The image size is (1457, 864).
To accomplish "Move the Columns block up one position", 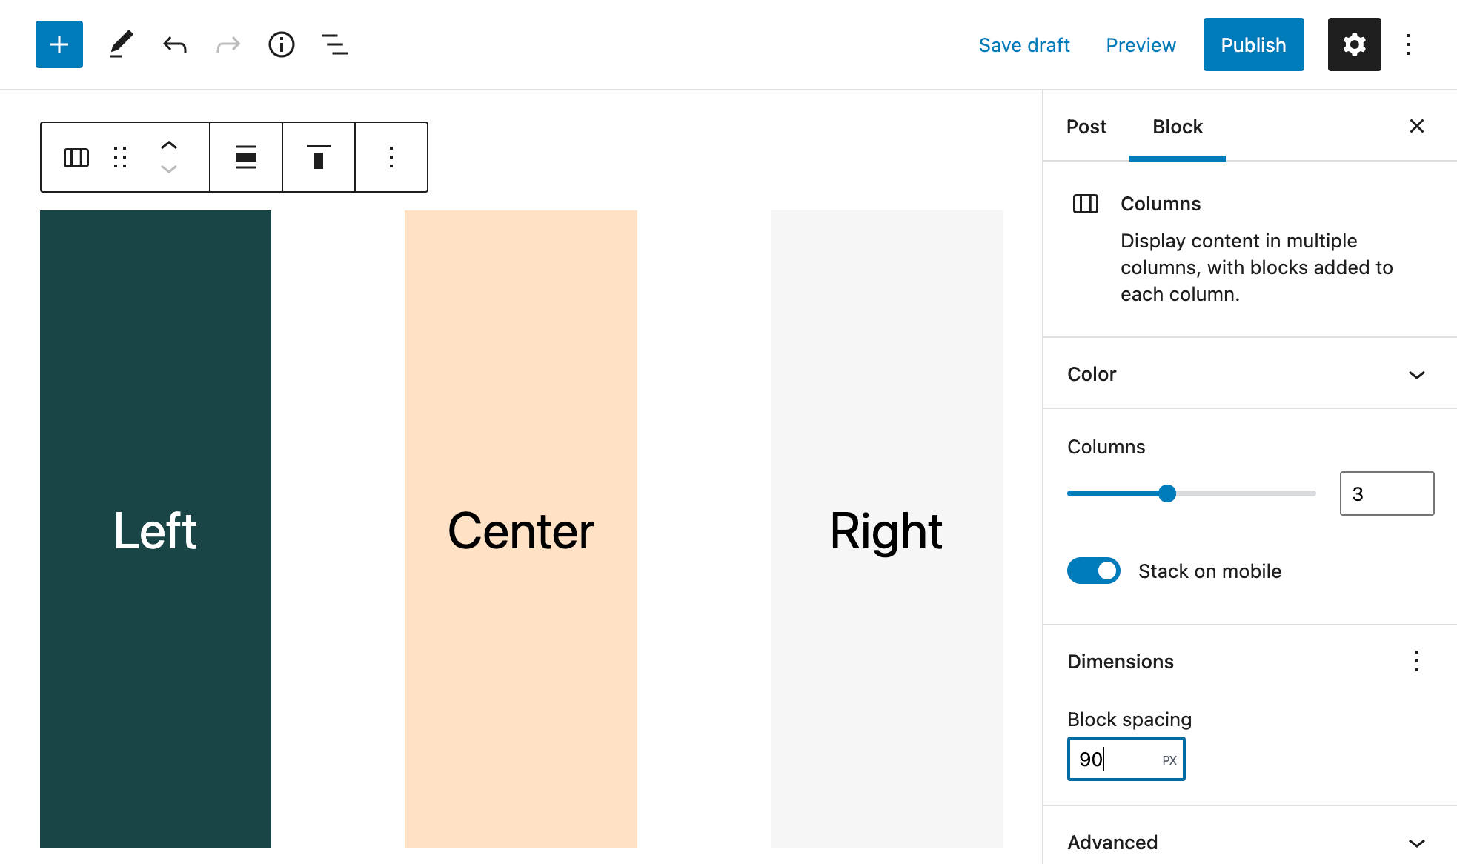I will pos(169,145).
